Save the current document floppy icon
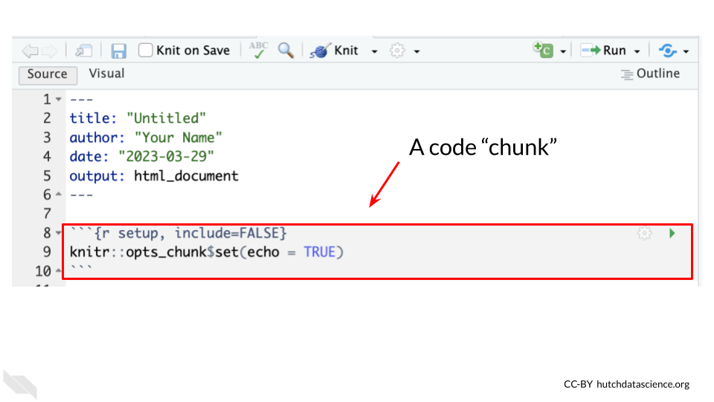Image resolution: width=714 pixels, height=402 pixels. click(x=118, y=51)
